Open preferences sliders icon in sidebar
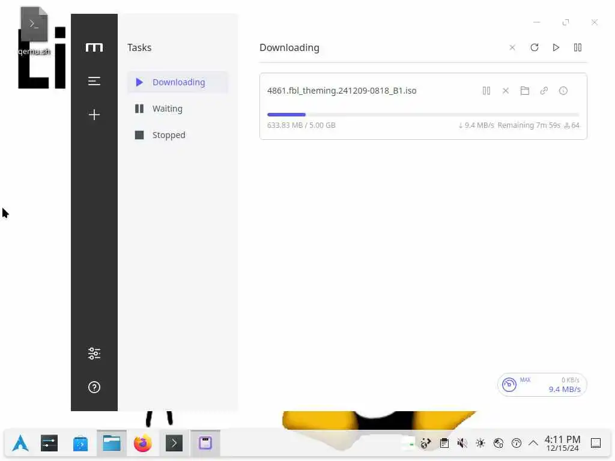 point(94,354)
